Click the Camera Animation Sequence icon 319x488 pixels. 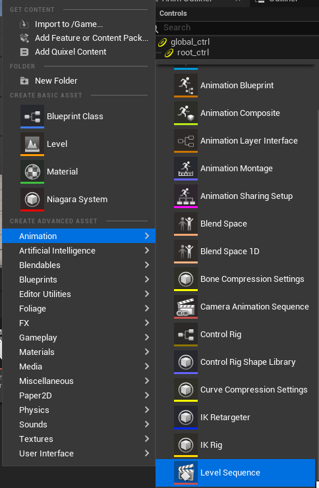pos(186,307)
